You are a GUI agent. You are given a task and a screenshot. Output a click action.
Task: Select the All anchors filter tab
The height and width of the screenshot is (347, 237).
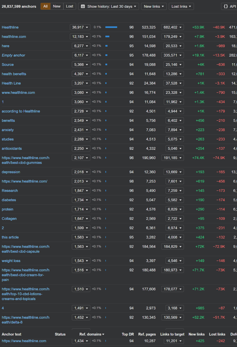click(x=45, y=6)
